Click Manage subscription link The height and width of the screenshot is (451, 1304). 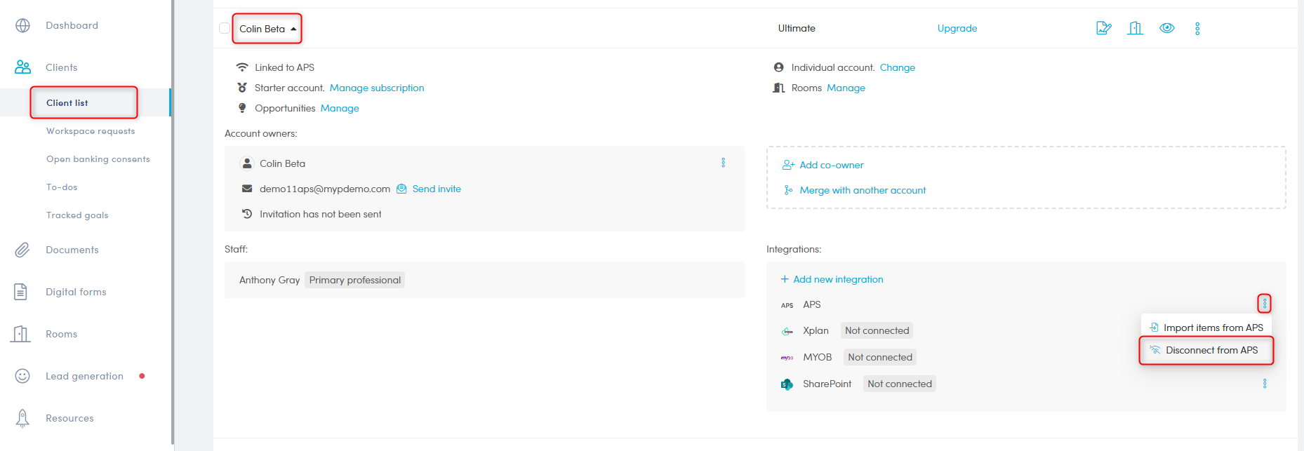[x=377, y=88]
